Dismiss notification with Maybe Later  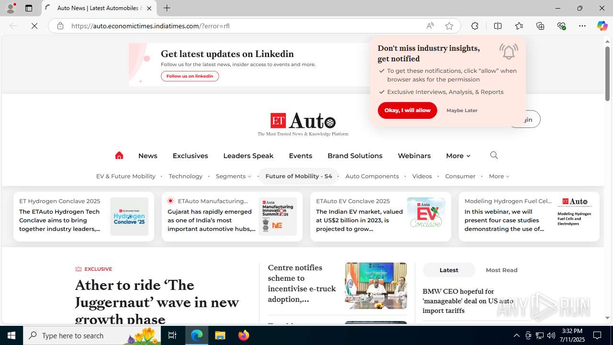click(x=462, y=110)
